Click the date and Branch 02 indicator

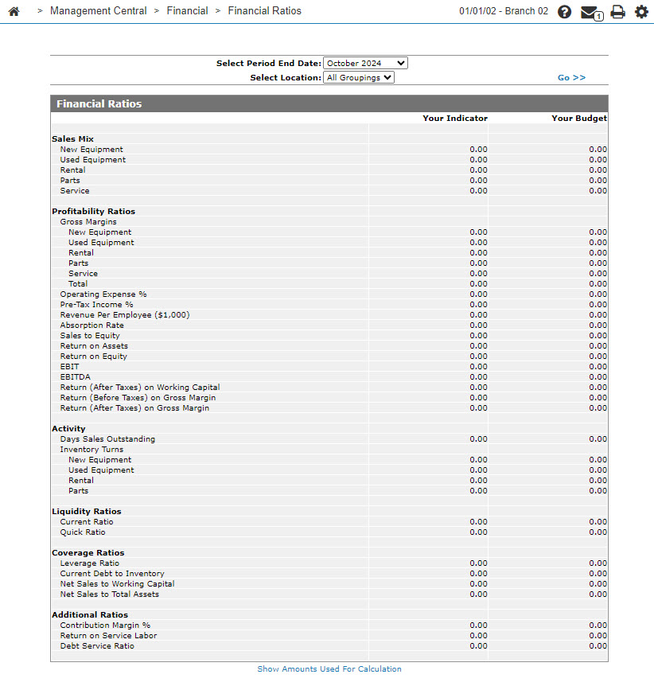(x=504, y=11)
